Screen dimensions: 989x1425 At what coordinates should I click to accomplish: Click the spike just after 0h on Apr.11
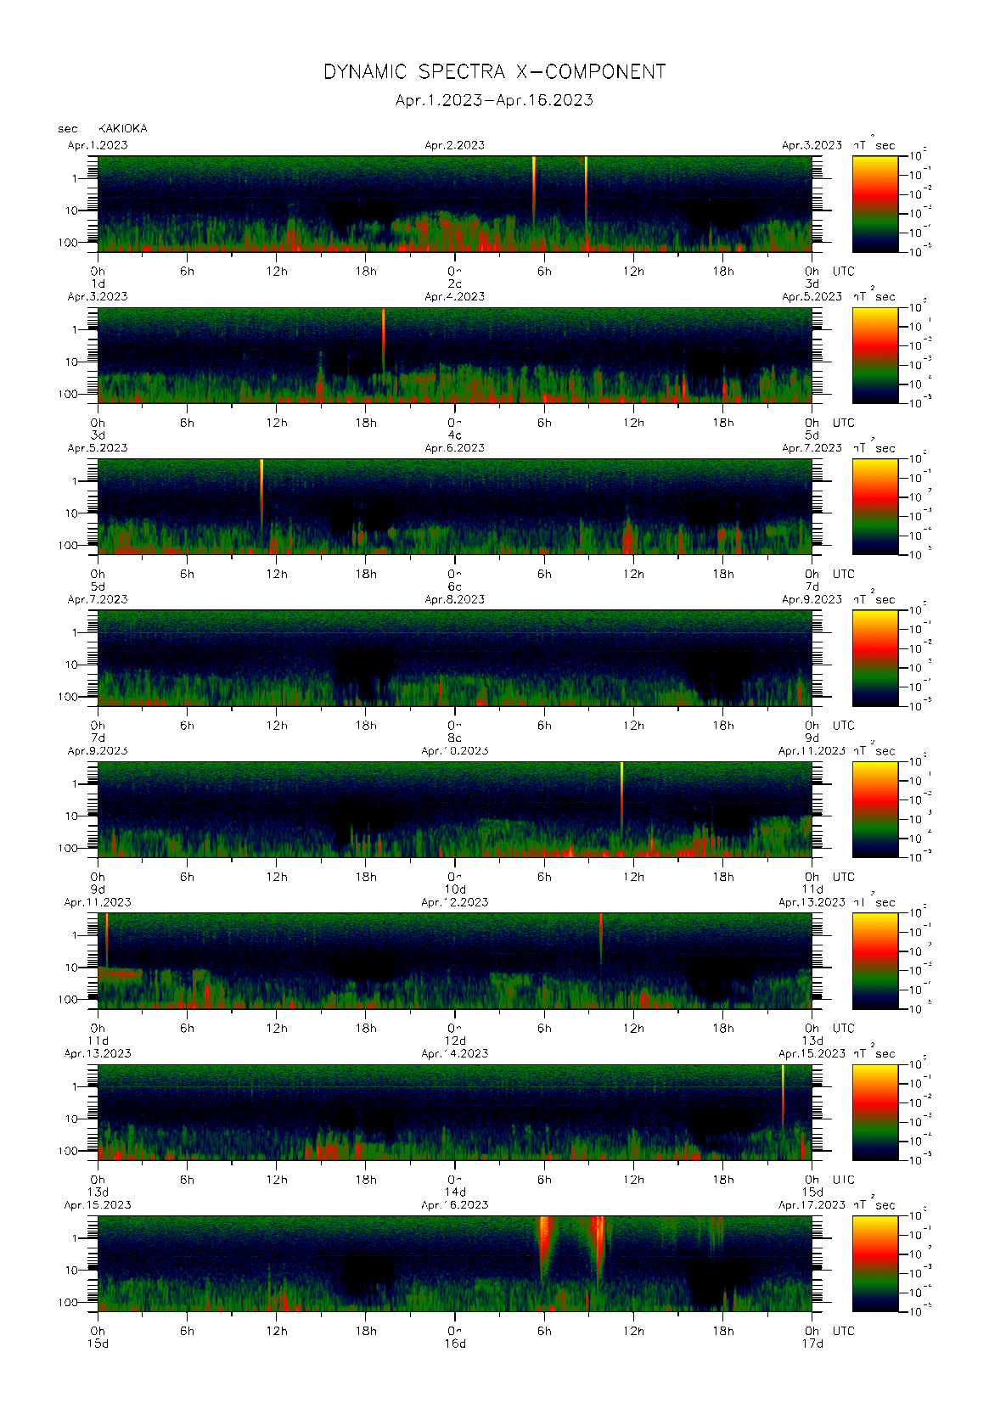pyautogui.click(x=106, y=940)
